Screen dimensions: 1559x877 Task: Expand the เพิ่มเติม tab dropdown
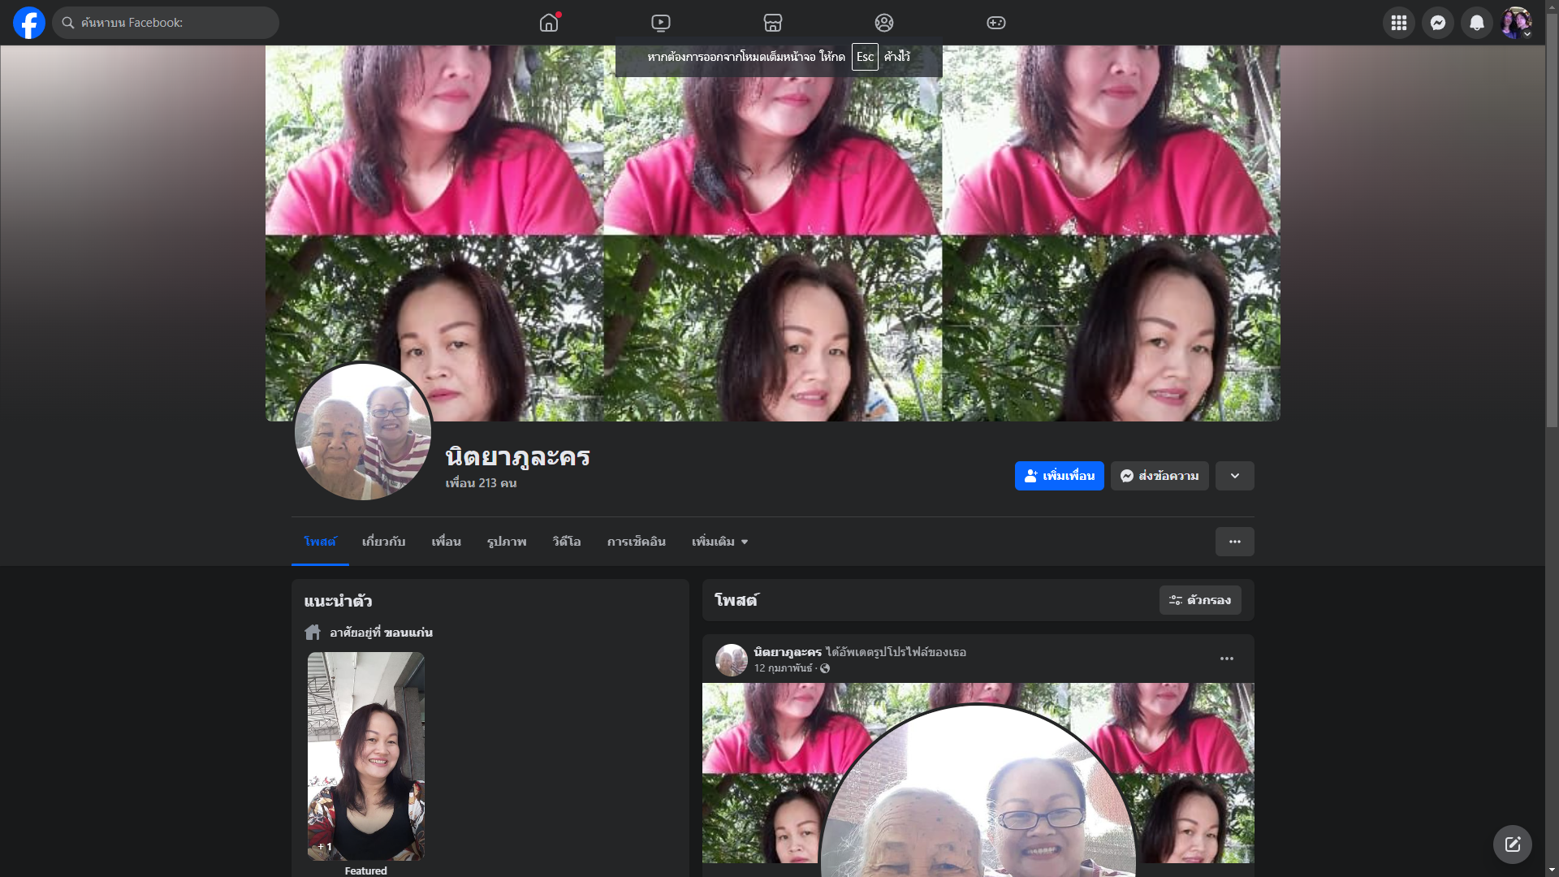719,542
